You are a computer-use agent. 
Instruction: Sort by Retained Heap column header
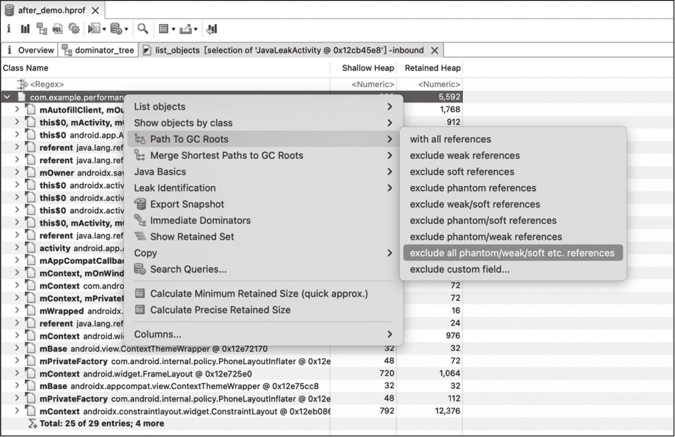coord(430,68)
